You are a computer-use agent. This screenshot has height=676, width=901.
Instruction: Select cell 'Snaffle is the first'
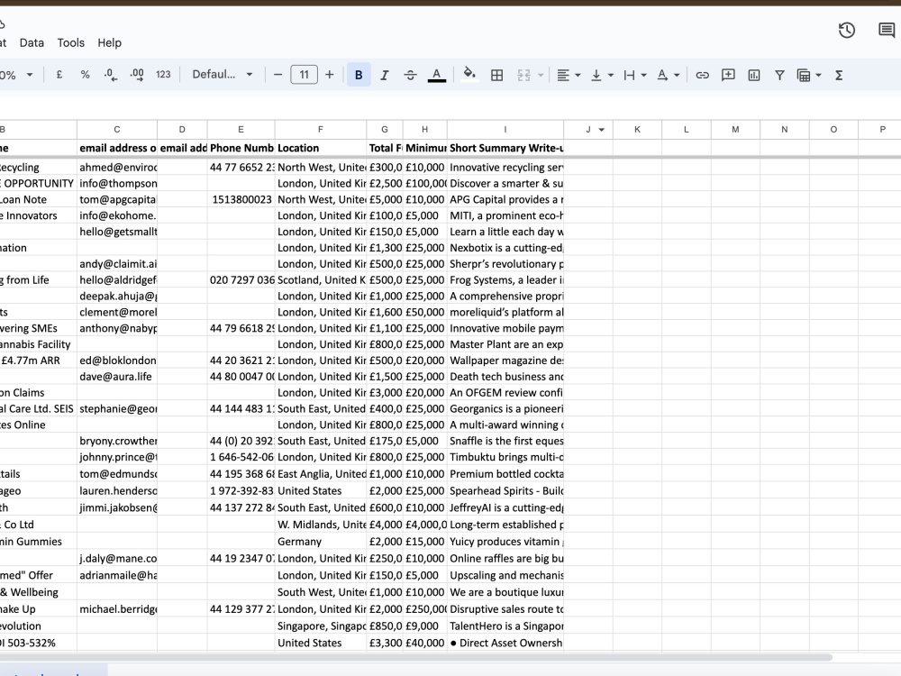coord(505,441)
